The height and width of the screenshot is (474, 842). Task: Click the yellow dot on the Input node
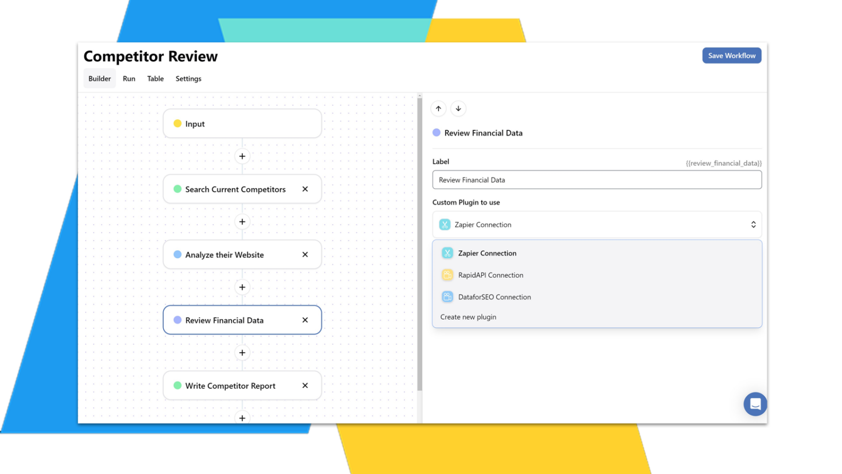tap(177, 123)
